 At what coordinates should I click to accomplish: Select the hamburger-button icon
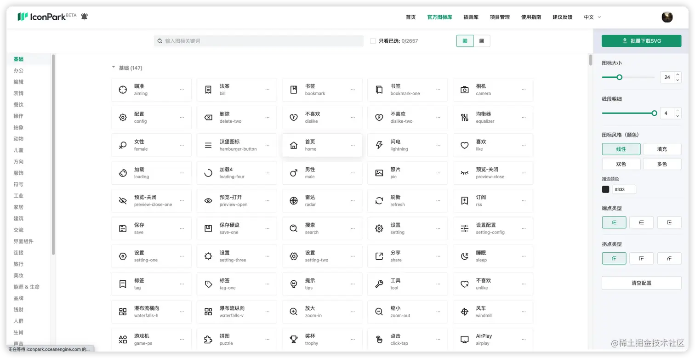pos(208,145)
